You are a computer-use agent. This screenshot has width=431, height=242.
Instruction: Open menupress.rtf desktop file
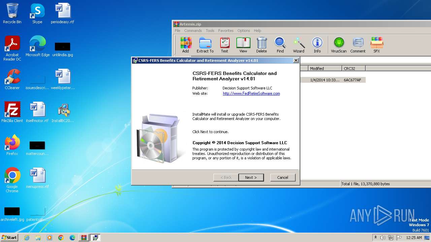tap(37, 178)
